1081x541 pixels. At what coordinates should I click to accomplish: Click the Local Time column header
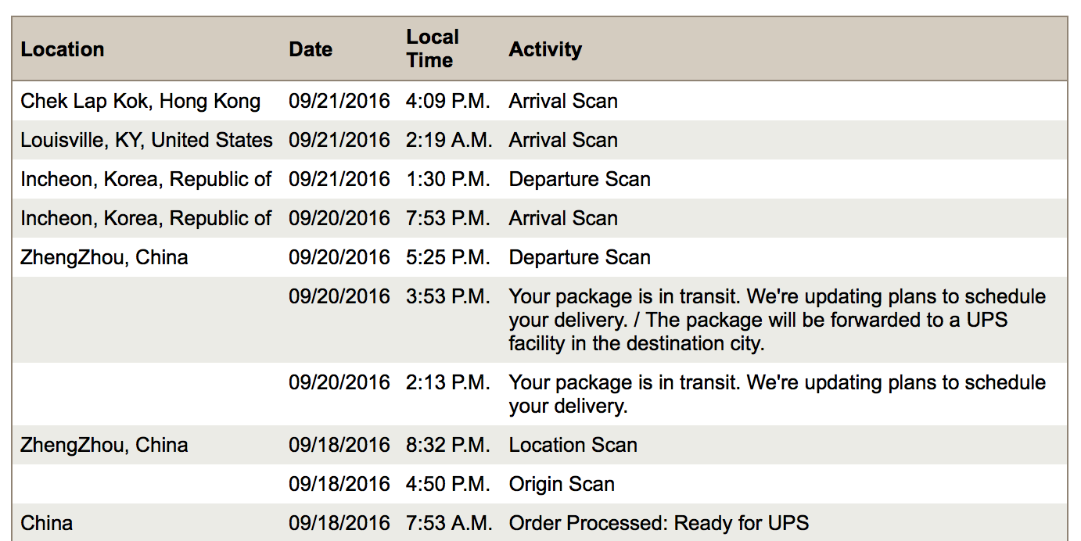[x=432, y=48]
